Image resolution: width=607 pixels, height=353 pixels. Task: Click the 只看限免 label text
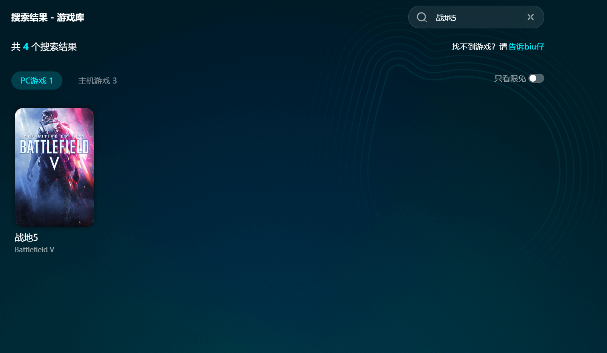[x=510, y=79]
